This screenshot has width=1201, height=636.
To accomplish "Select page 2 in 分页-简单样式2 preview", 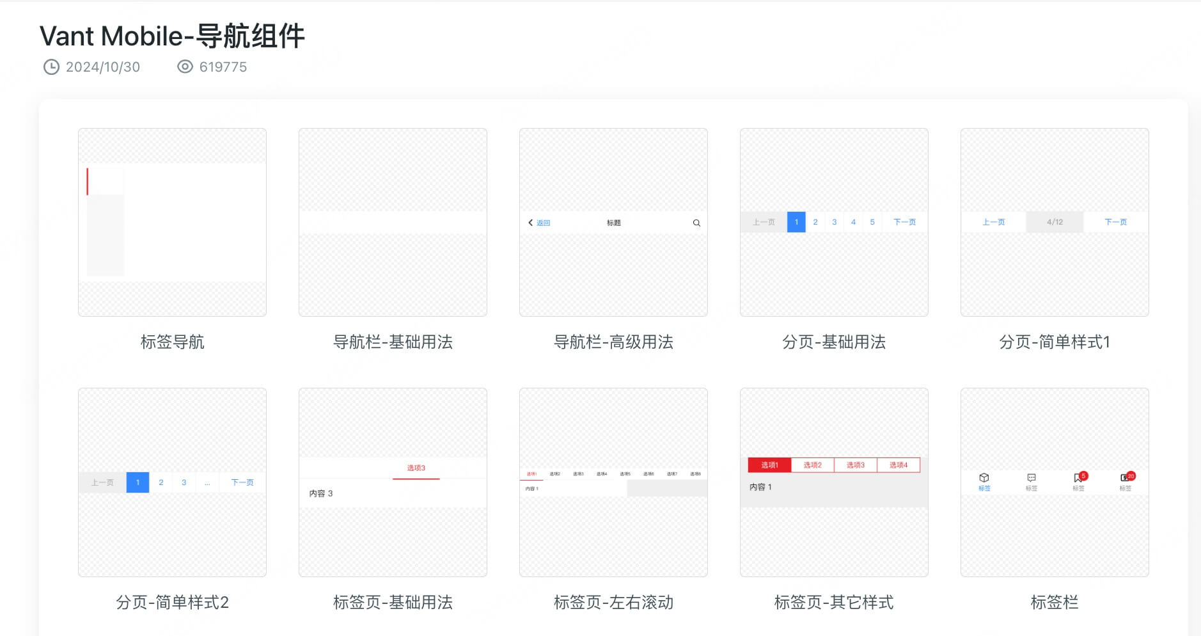I will point(161,482).
